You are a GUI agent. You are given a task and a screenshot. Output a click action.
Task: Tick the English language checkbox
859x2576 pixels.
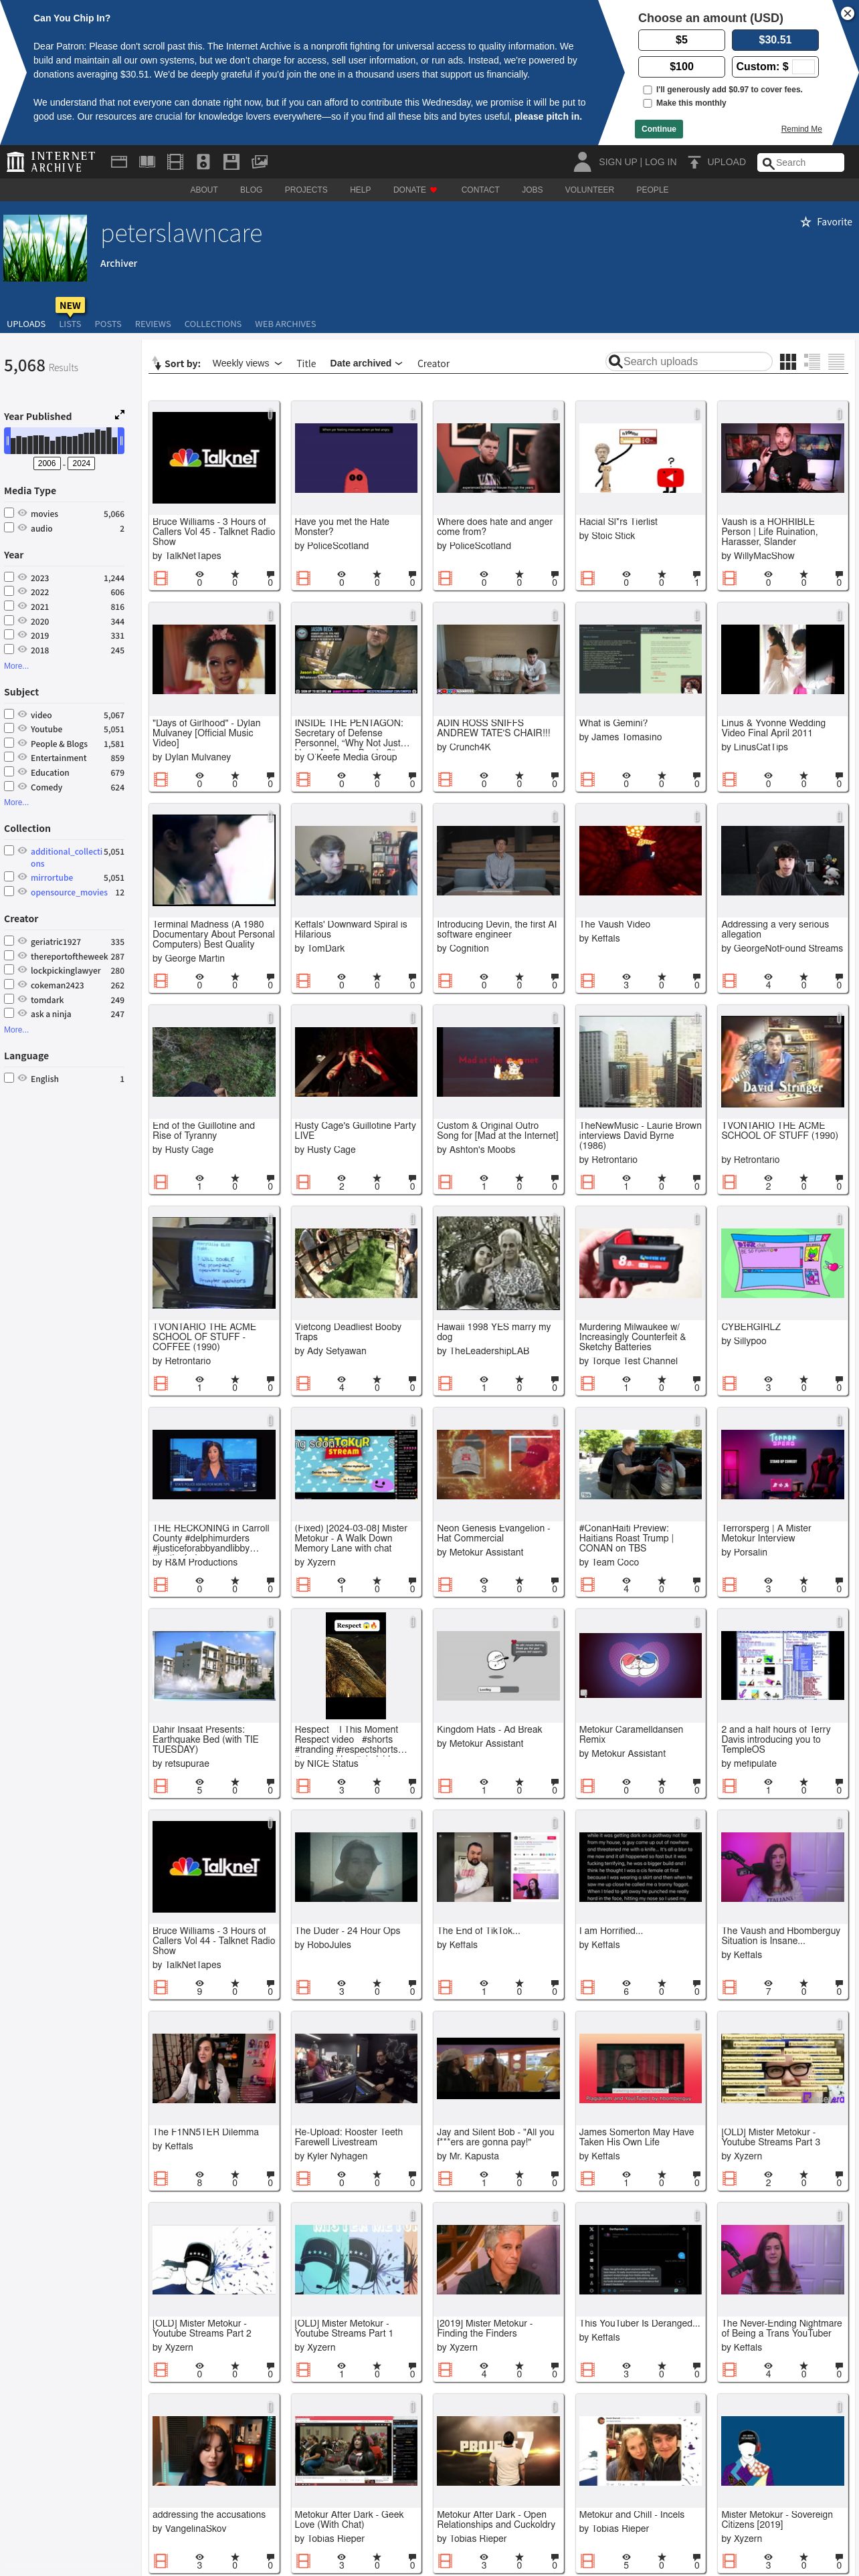9,1078
